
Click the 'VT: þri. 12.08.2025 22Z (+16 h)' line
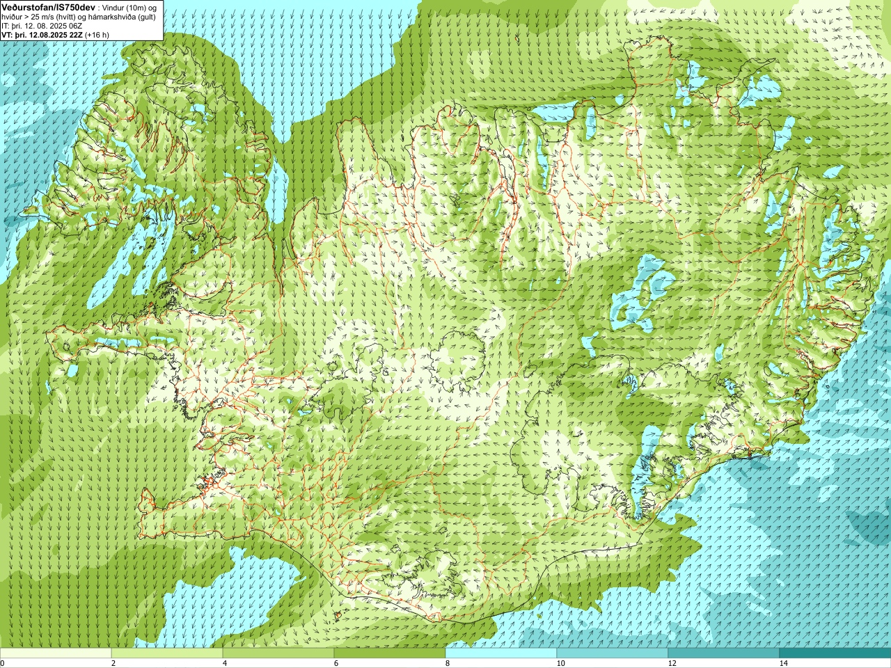coord(55,35)
